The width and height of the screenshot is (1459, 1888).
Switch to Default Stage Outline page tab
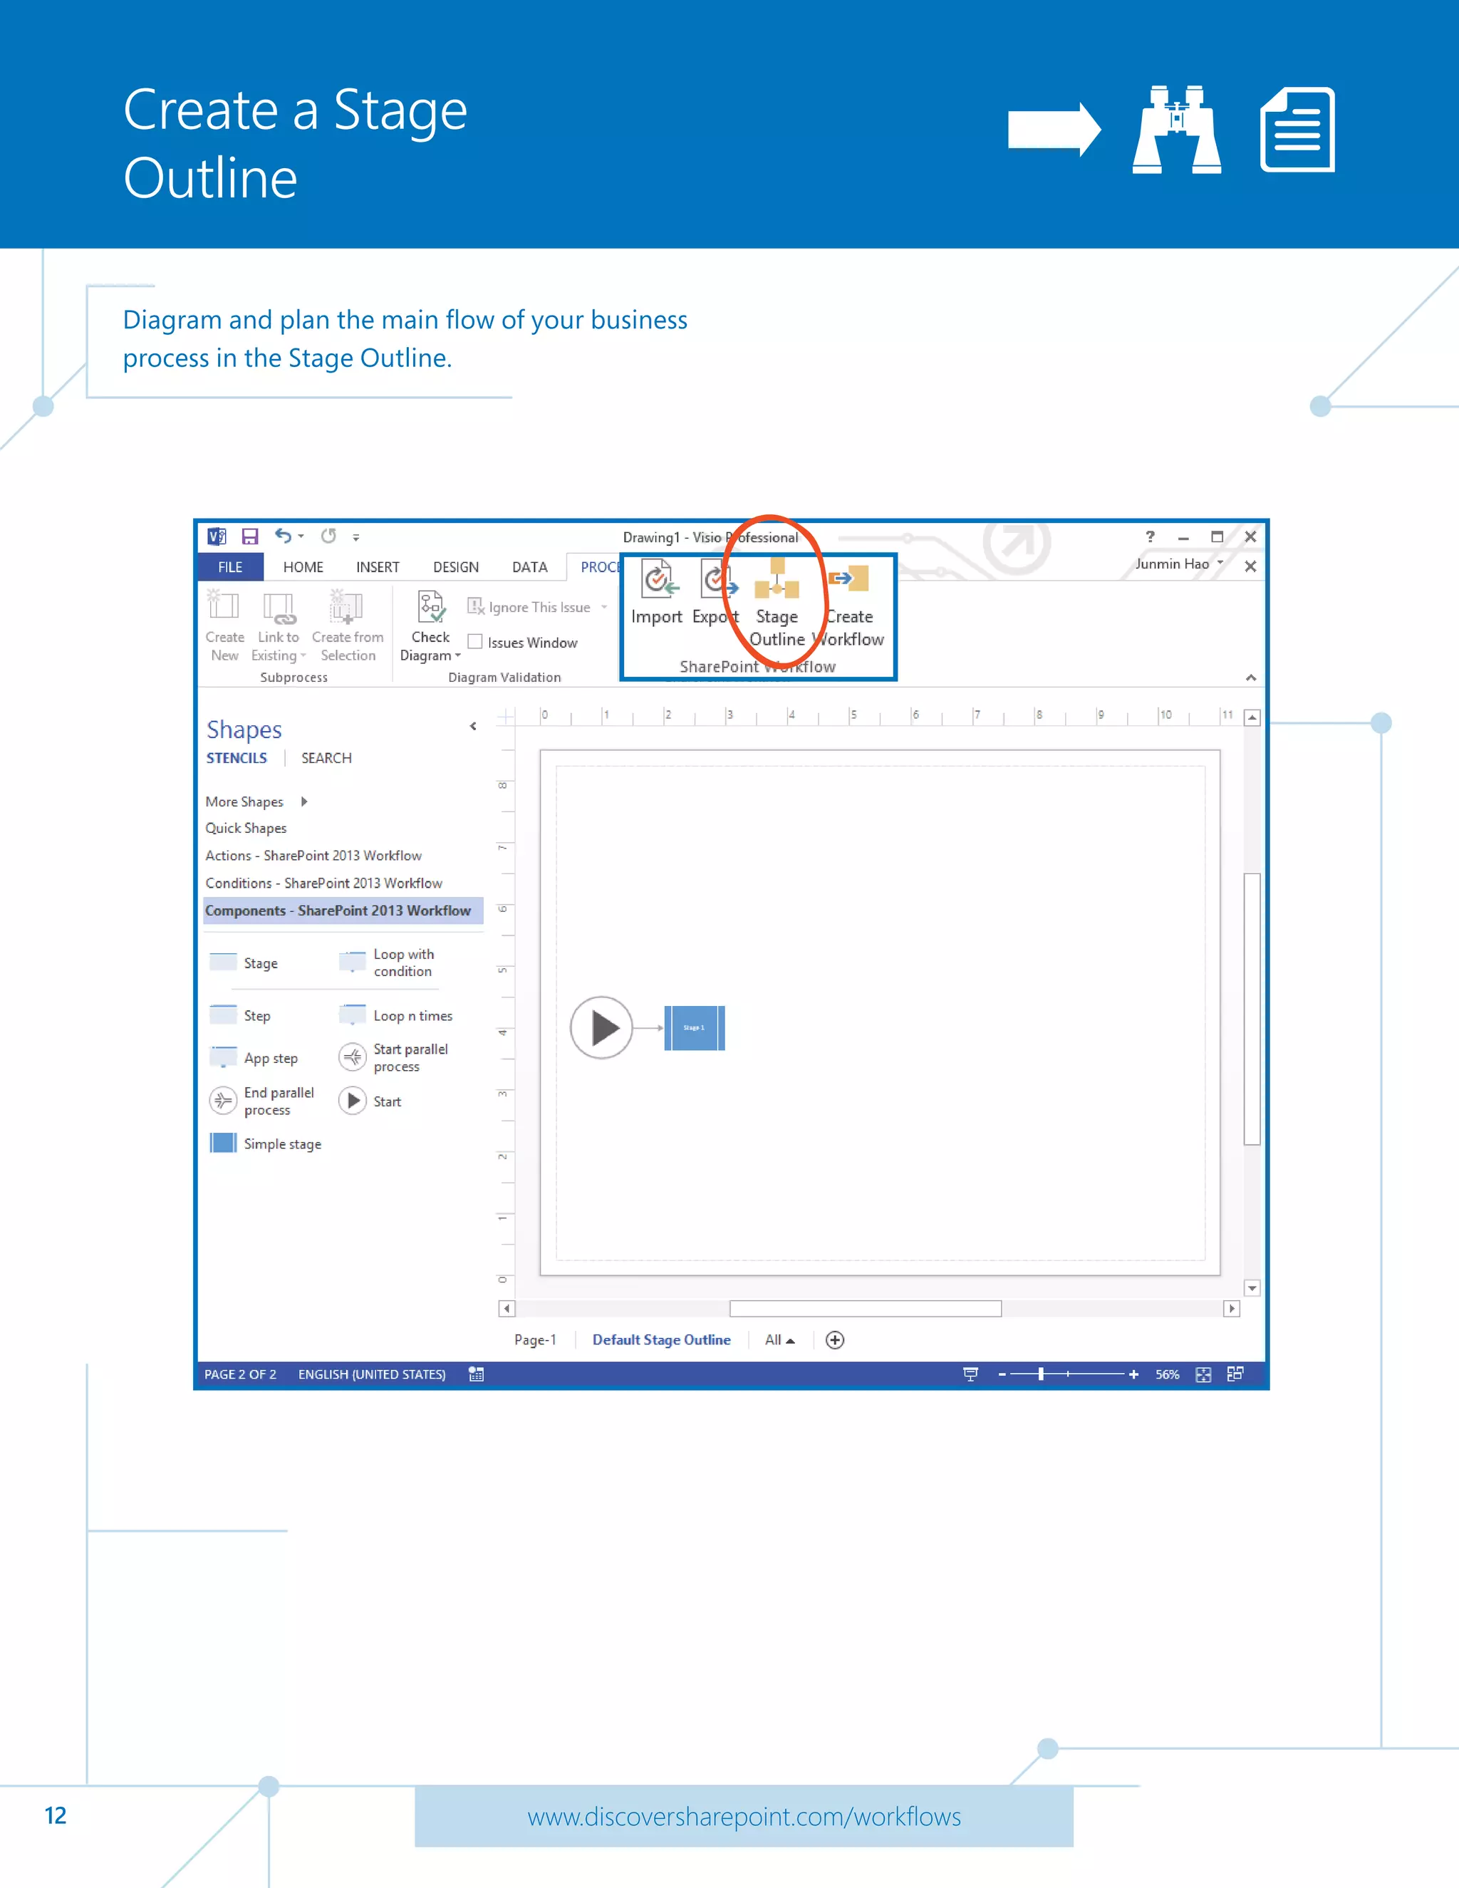coord(661,1340)
